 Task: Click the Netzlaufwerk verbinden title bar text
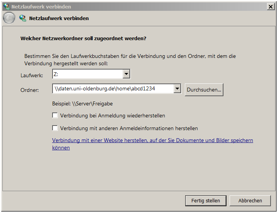(41, 7)
